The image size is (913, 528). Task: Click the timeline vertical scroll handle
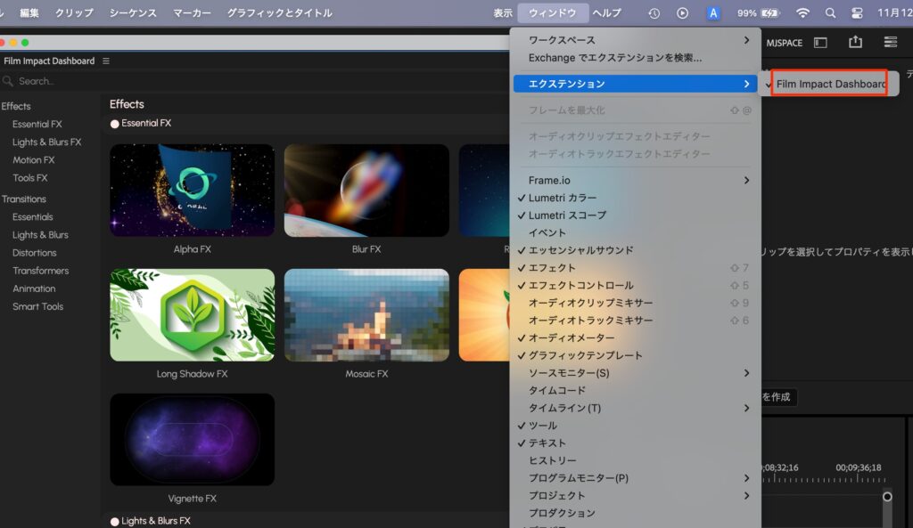coord(887,497)
